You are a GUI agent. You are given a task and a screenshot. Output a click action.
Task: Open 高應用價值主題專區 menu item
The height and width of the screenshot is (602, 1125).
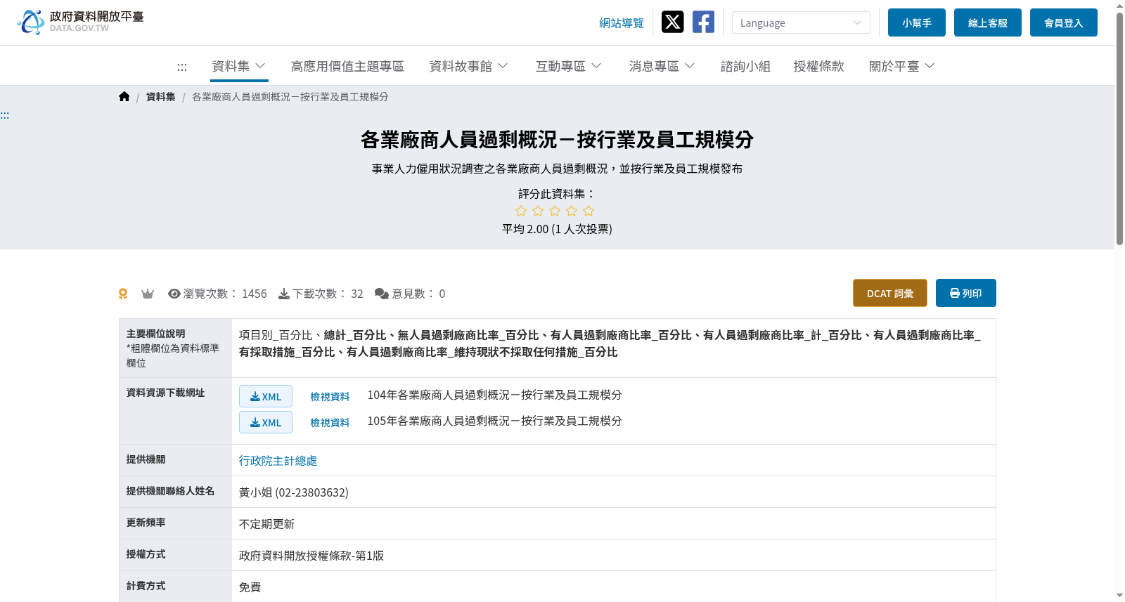[347, 66]
